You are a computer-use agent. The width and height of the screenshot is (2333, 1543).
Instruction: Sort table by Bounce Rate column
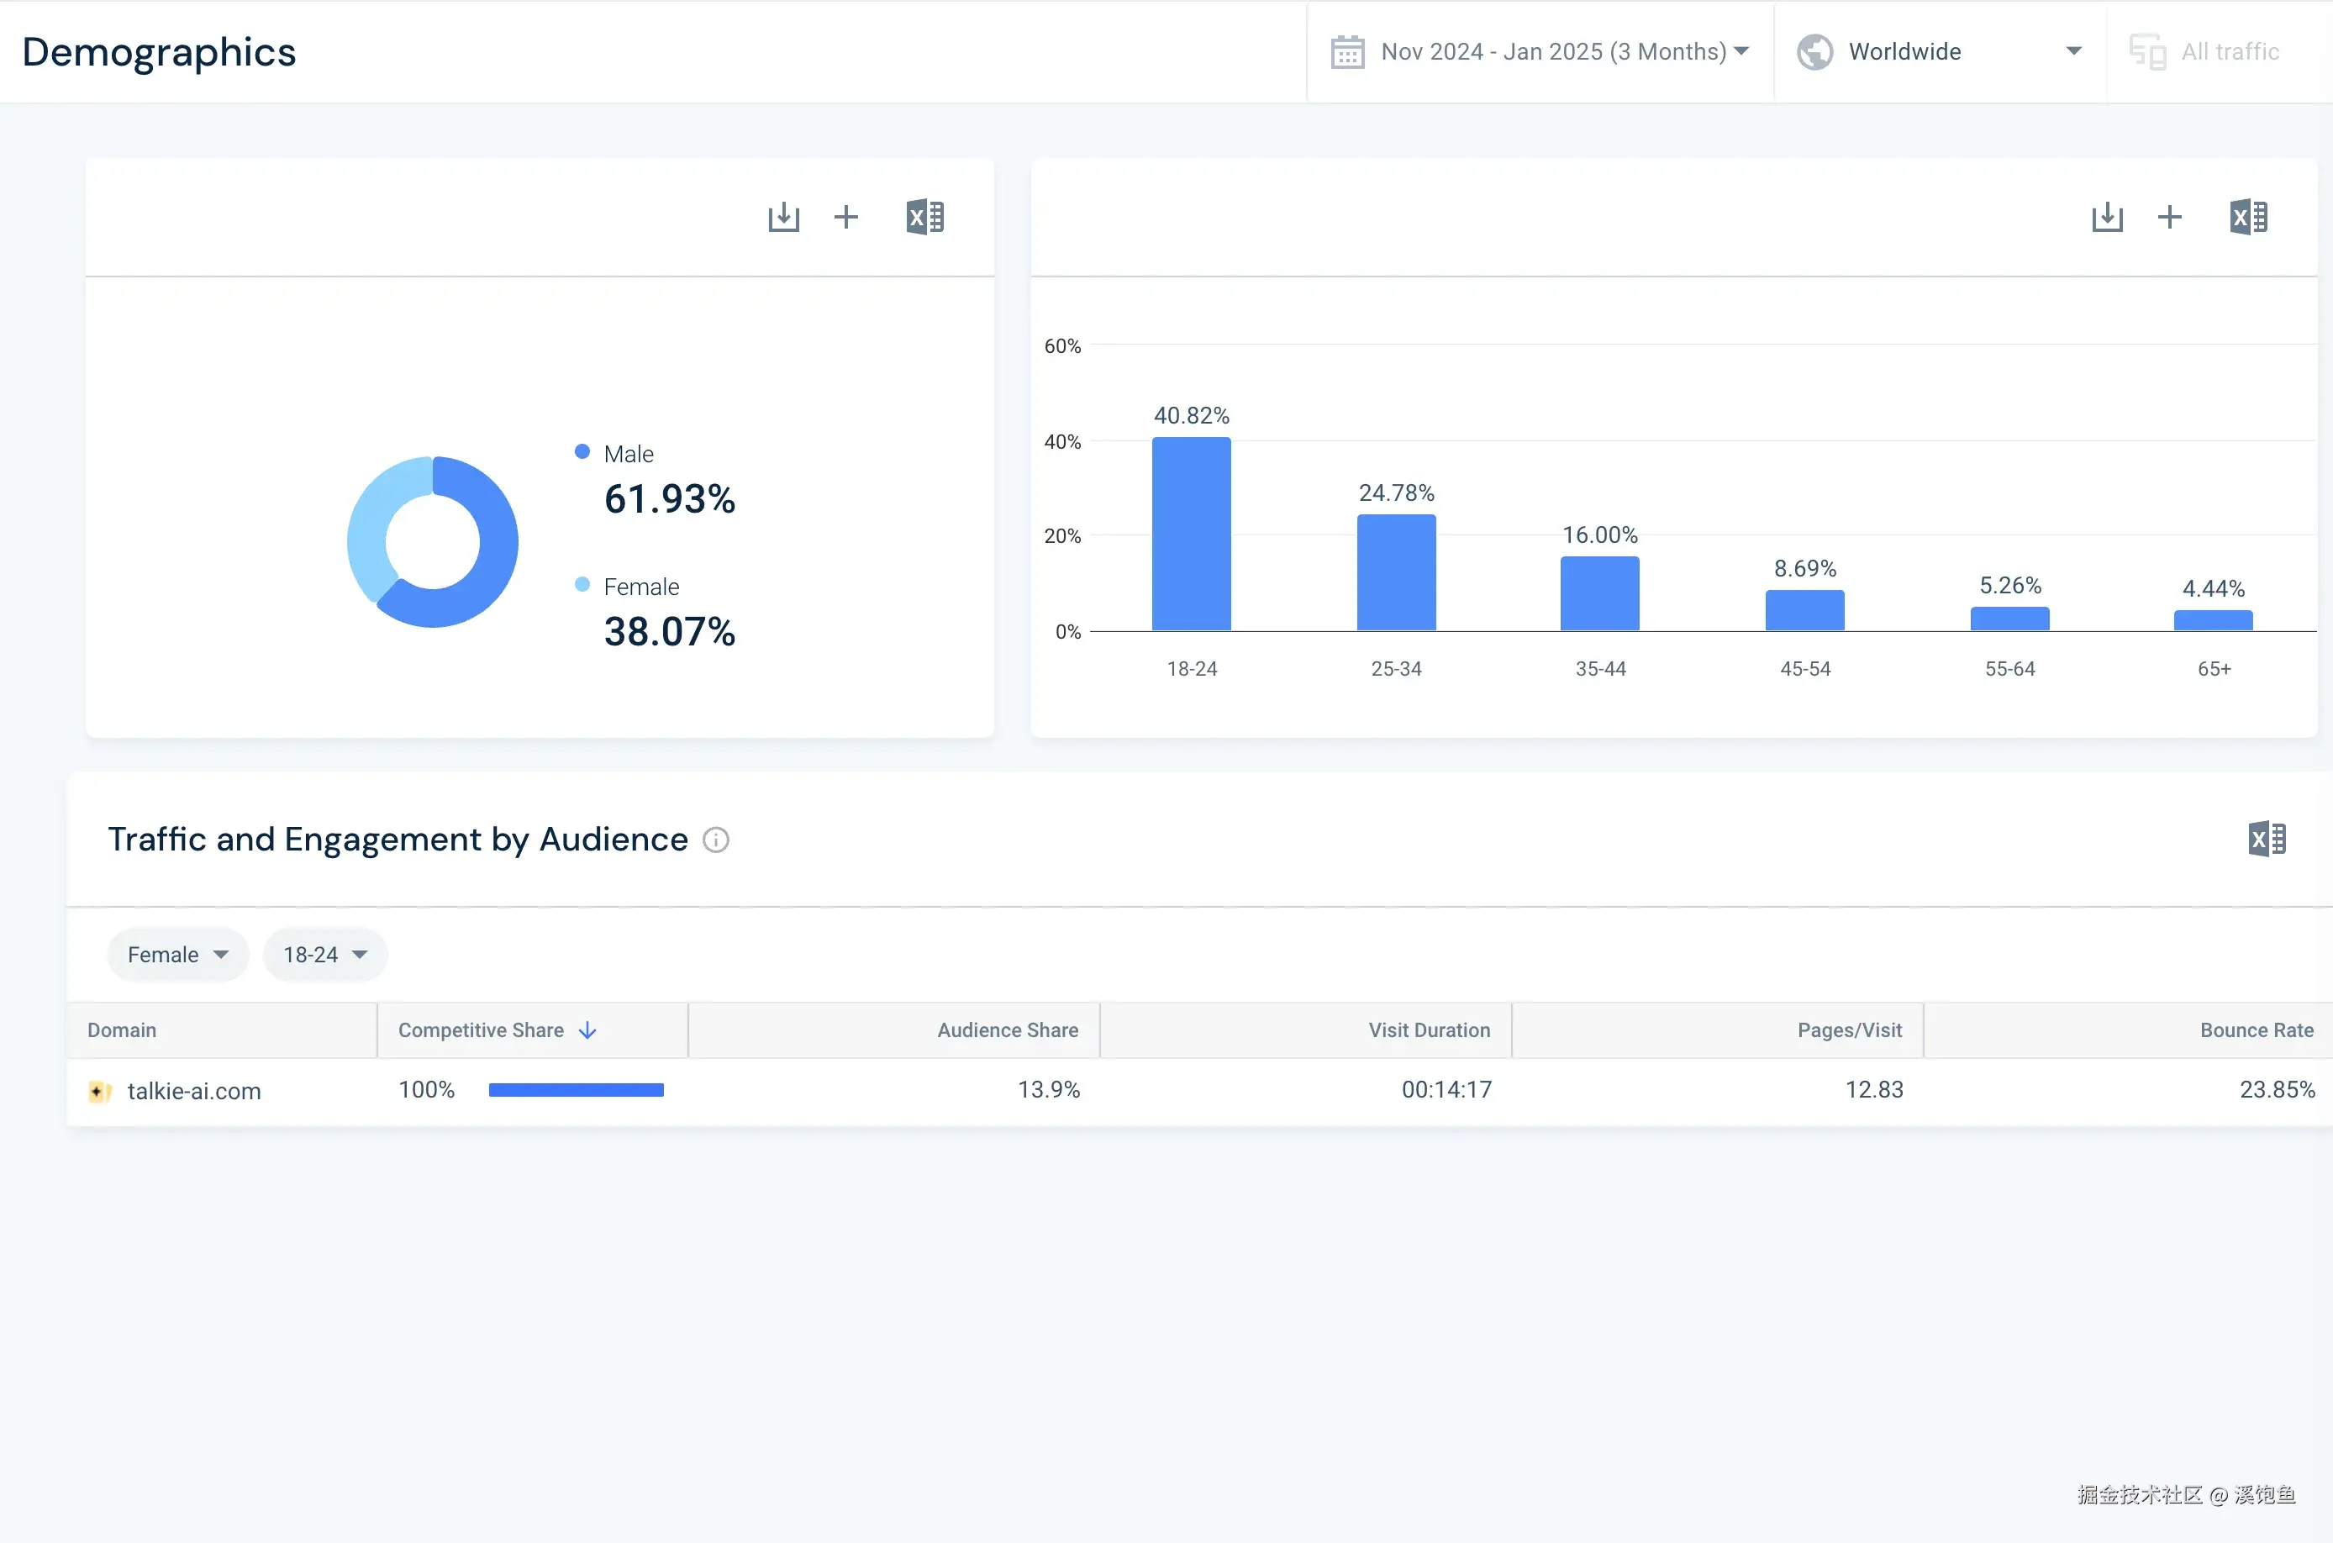[x=2256, y=1030]
